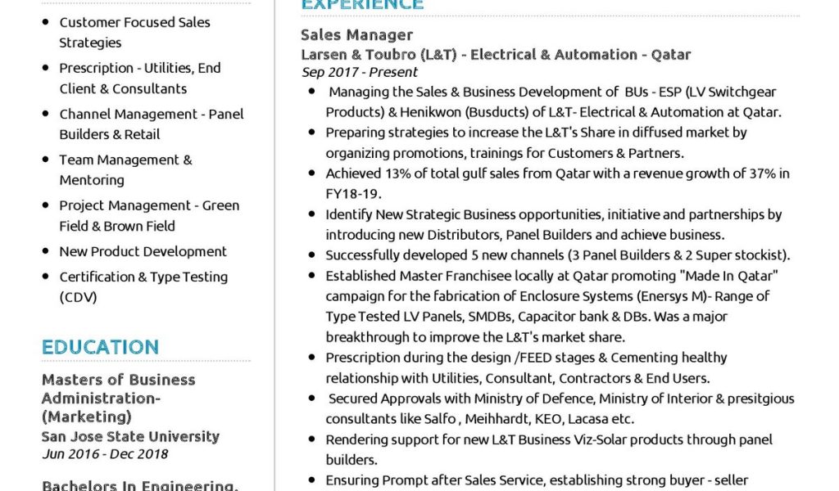Select the New Product Development skill

pyautogui.click(x=143, y=251)
